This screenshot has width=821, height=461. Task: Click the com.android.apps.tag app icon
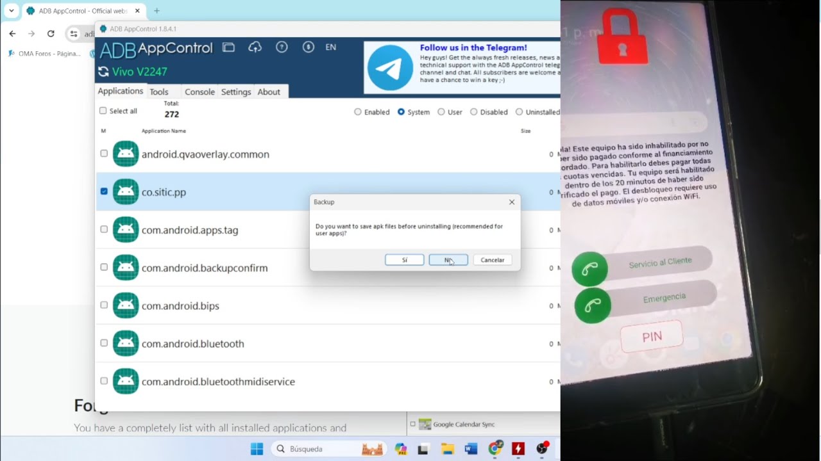pos(126,230)
